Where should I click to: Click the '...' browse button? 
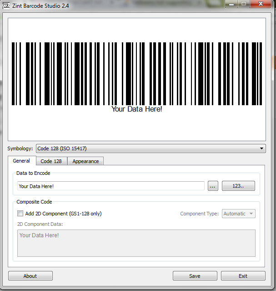[x=213, y=186]
